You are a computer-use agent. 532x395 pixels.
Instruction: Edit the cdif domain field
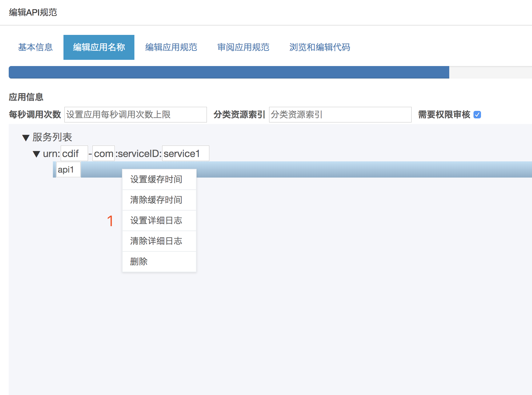pyautogui.click(x=74, y=153)
